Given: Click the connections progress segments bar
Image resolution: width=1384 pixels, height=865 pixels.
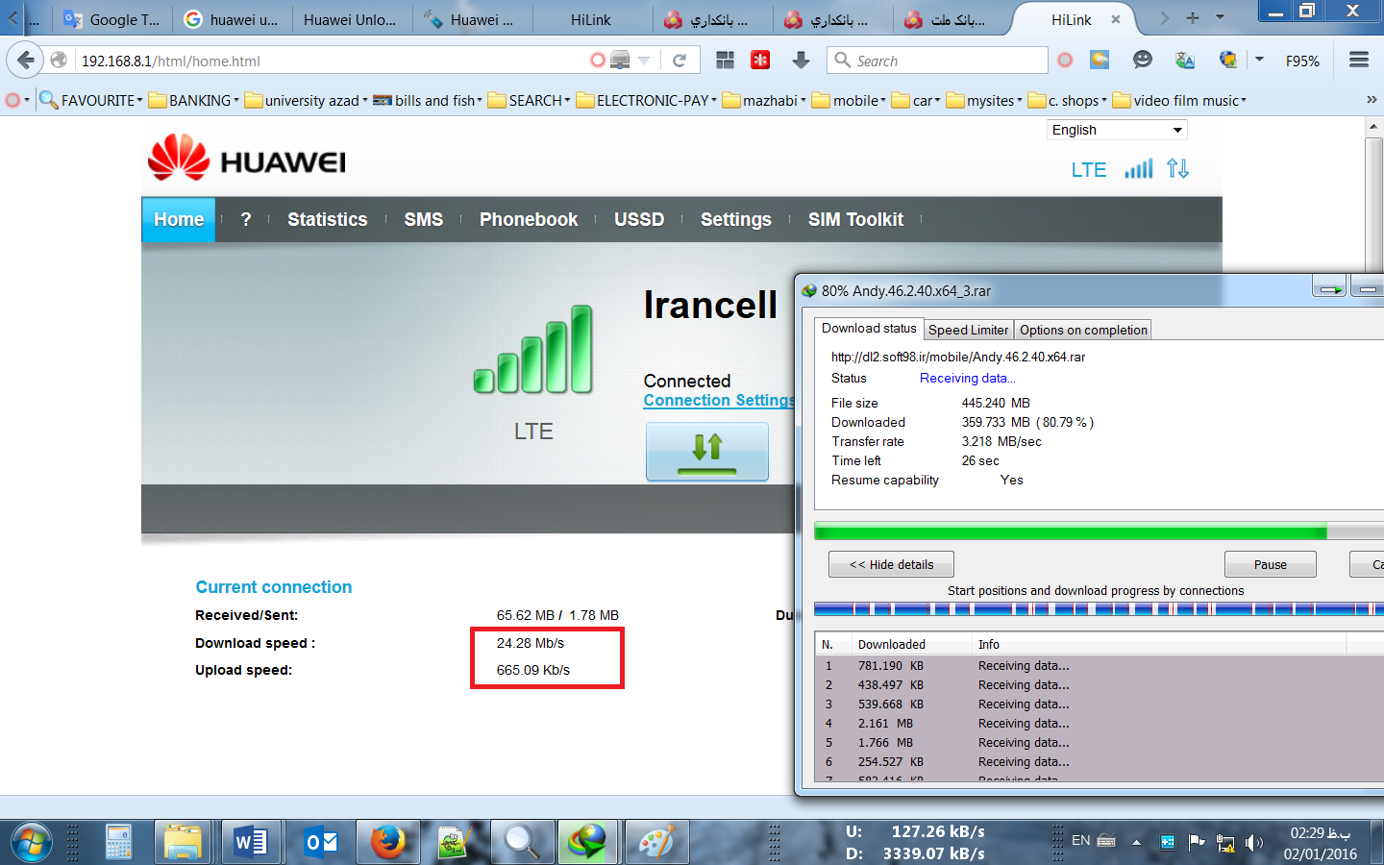Looking at the screenshot, I should (1099, 608).
